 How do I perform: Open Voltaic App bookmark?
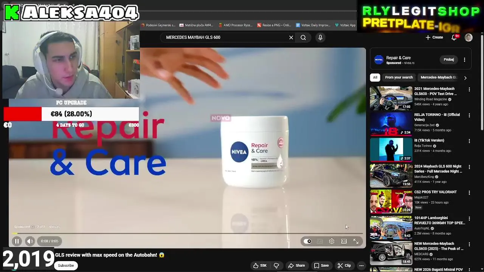pyautogui.click(x=345, y=25)
